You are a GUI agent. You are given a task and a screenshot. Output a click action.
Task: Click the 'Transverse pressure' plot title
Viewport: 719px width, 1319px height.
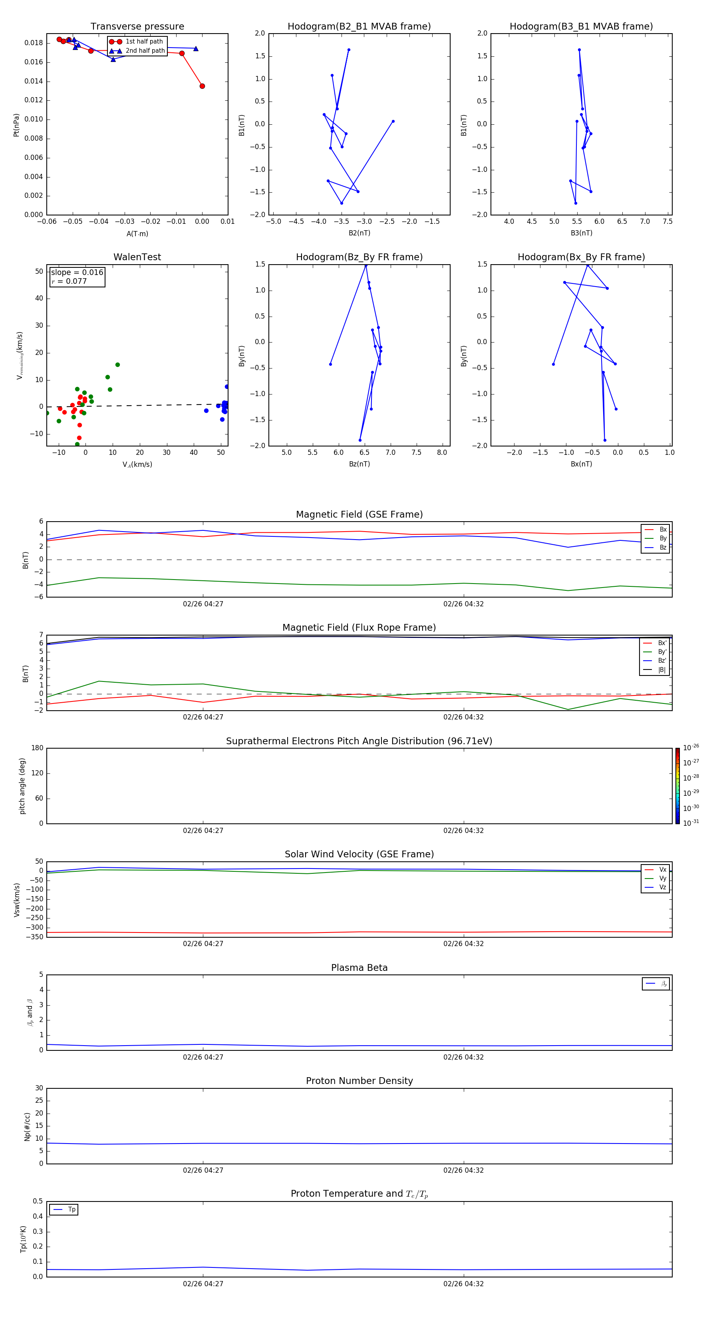(137, 27)
